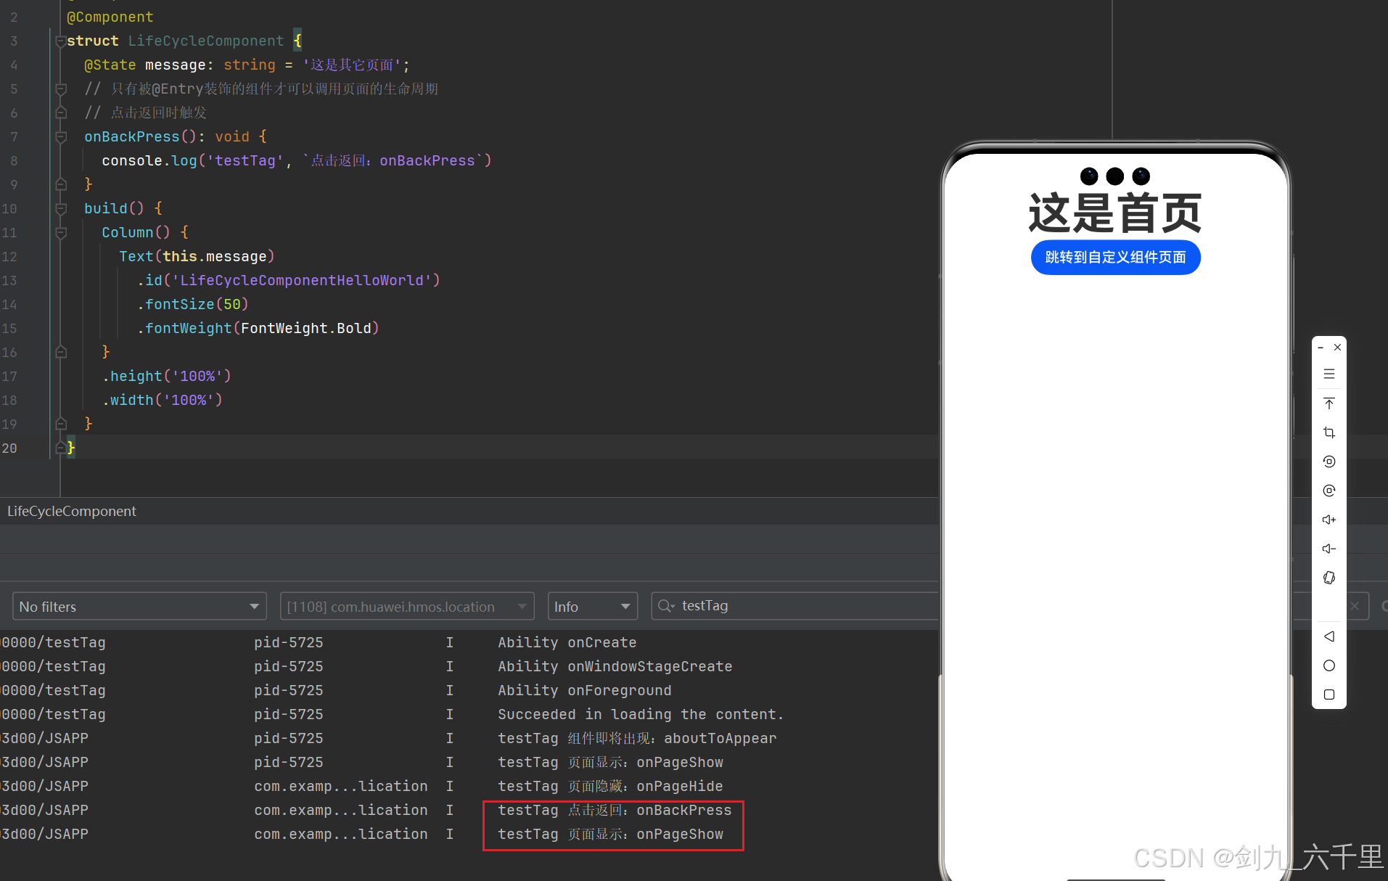Click fold end marker at line 9

tap(61, 184)
